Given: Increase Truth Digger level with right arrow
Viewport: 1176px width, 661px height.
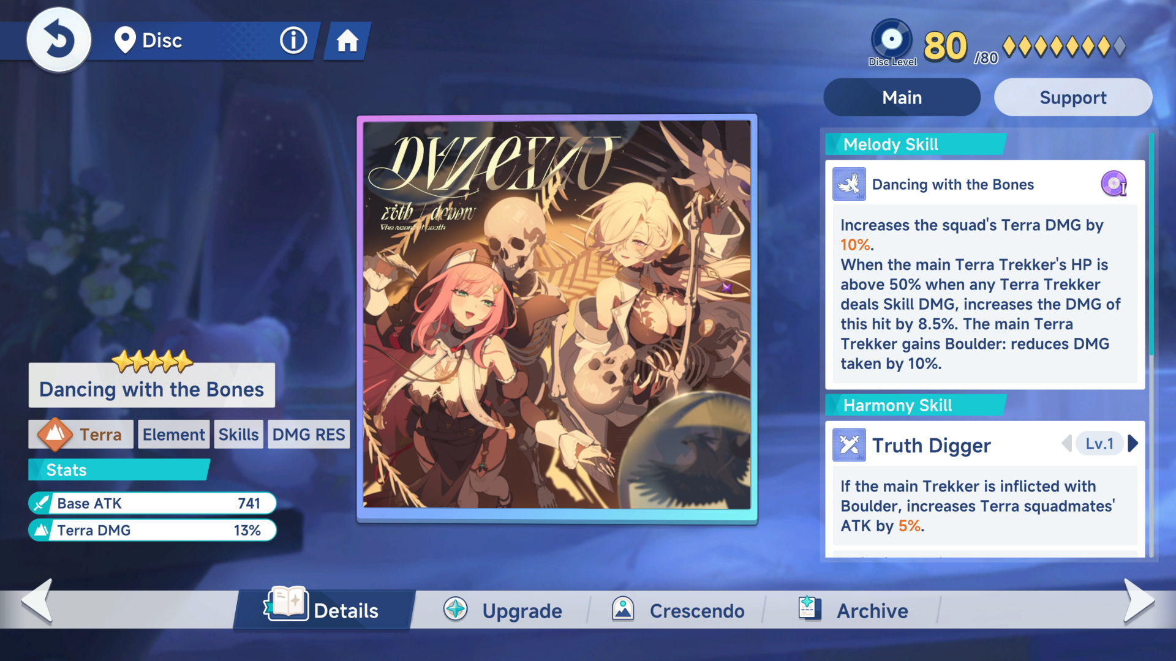Looking at the screenshot, I should [1133, 444].
